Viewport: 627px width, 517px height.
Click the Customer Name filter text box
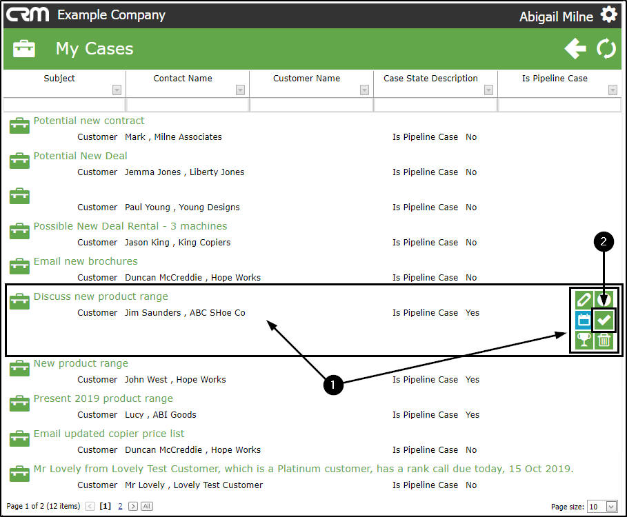(312, 105)
